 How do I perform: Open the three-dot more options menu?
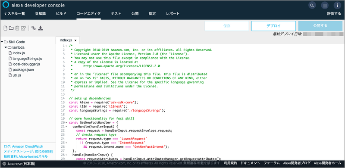coord(337,5)
